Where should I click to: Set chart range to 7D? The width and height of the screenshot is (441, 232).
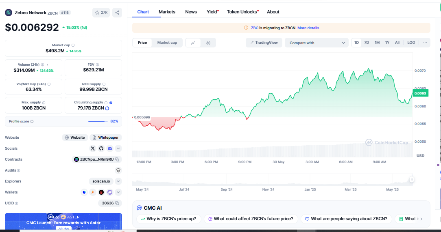pos(367,43)
